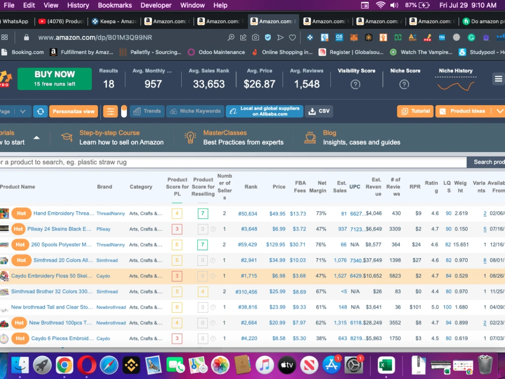Click Local and global suppliers on Alibaba.com

point(265,111)
